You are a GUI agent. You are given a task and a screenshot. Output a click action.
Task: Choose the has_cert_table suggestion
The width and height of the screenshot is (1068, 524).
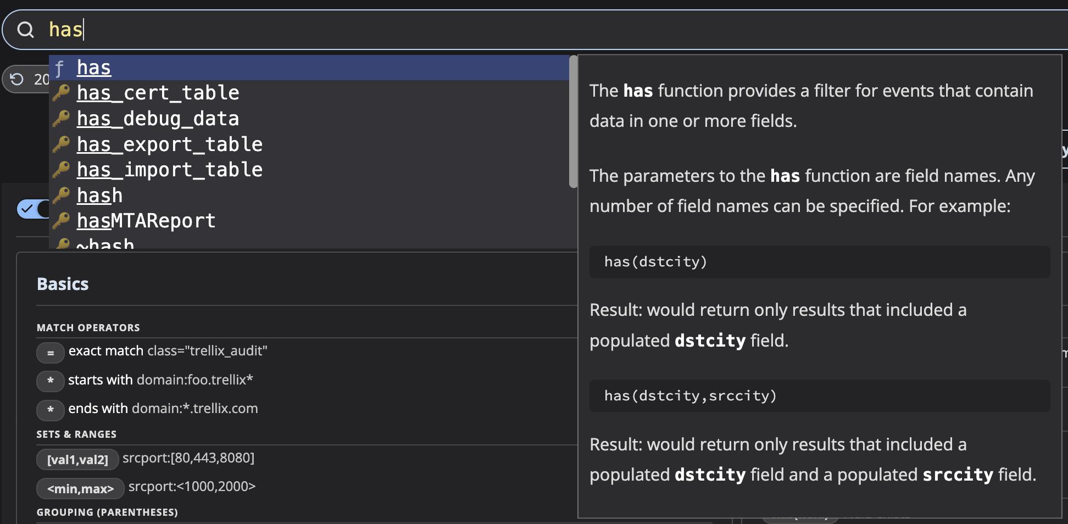[309, 93]
